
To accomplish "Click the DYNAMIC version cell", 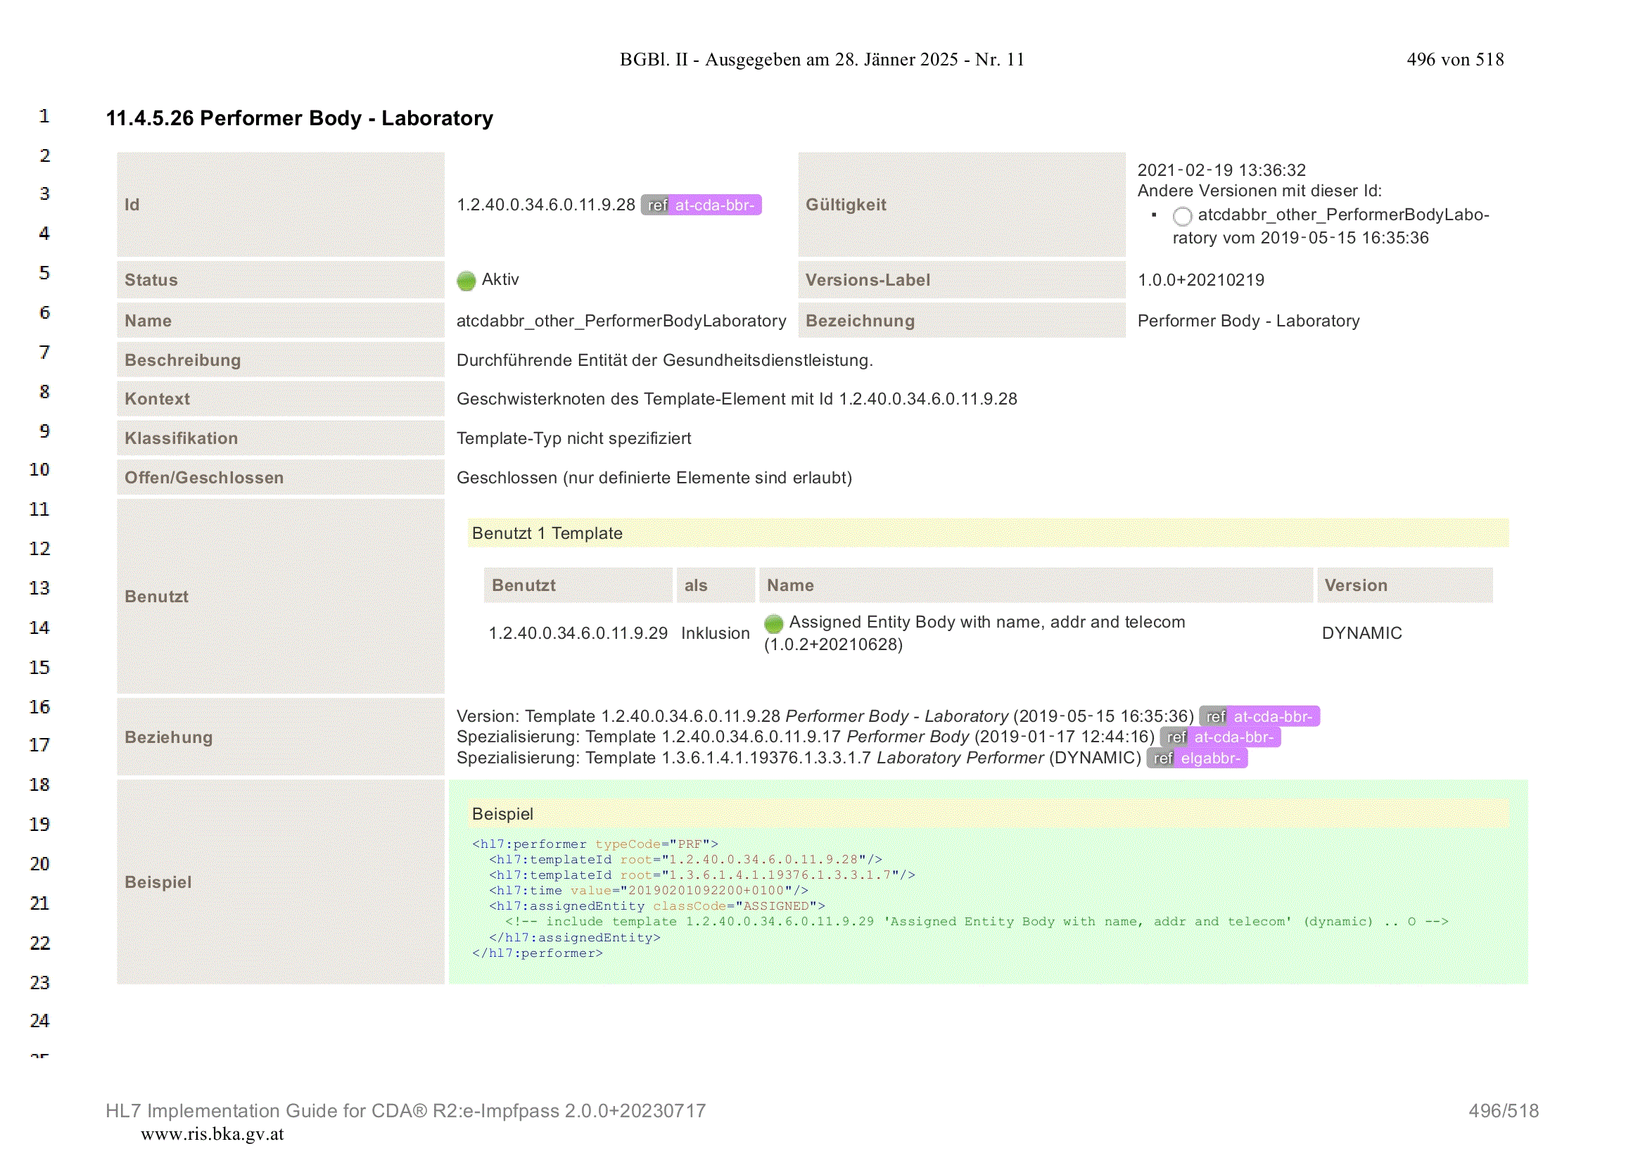I will 1361,633.
